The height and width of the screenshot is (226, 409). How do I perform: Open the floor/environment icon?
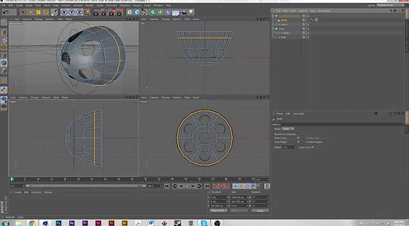[176, 12]
